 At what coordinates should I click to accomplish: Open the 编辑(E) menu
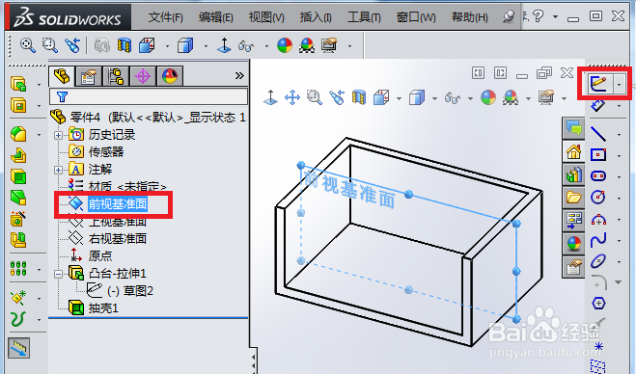point(216,17)
